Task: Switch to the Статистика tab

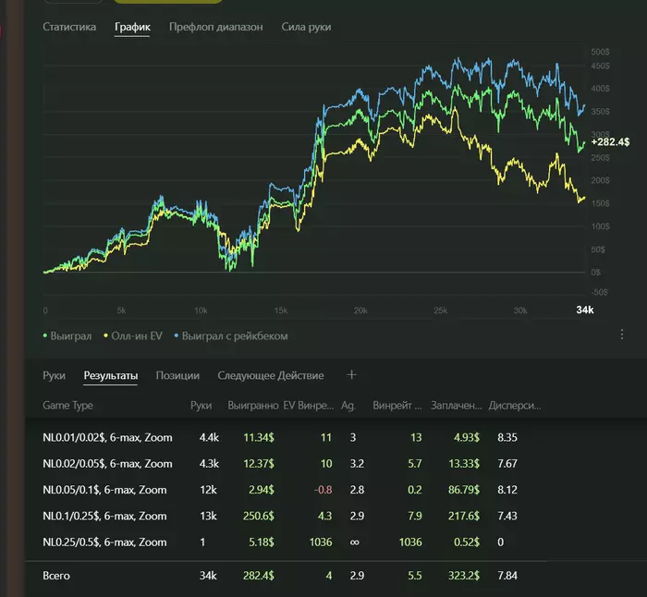Action: coord(69,27)
